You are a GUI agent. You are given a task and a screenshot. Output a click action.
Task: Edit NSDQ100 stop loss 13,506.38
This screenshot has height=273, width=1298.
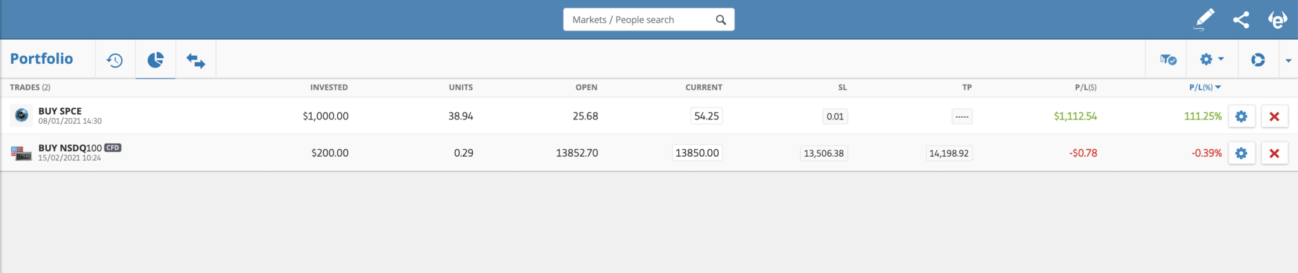824,153
